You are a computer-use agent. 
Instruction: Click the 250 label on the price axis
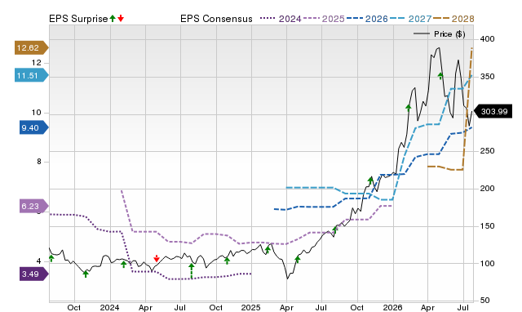pos(488,151)
